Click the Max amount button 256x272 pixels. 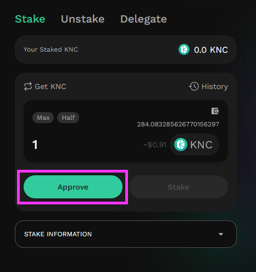click(x=43, y=118)
